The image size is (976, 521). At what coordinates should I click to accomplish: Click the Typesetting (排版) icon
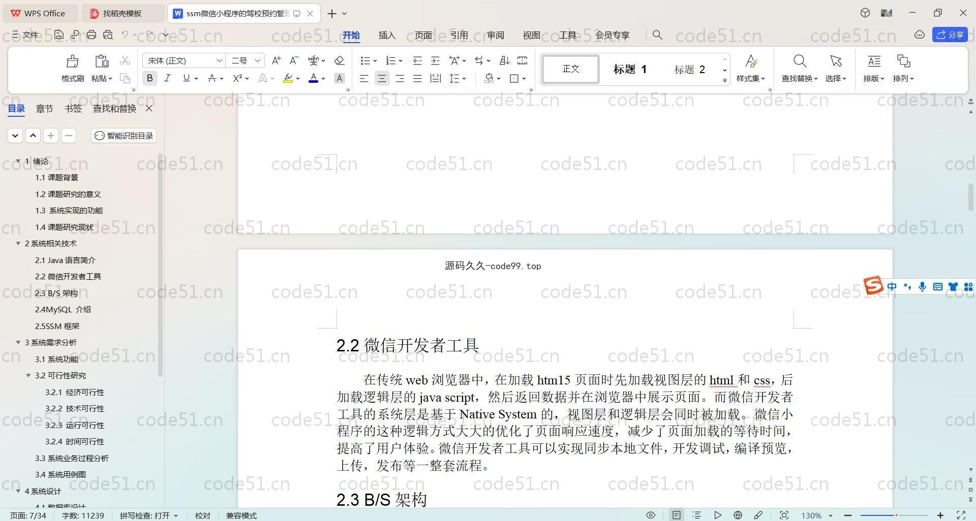pos(874,61)
